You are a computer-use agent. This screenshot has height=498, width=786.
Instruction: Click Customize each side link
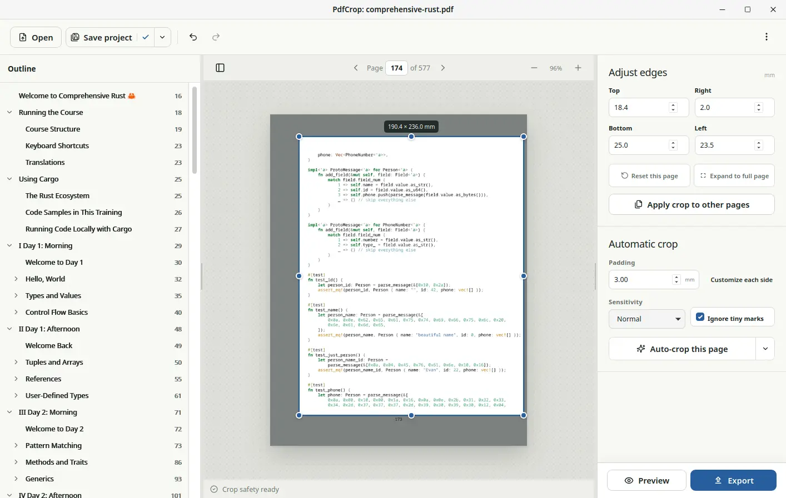pyautogui.click(x=742, y=280)
